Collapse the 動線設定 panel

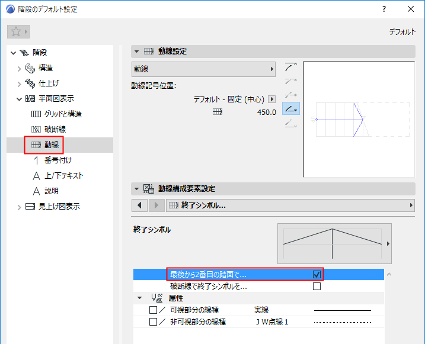[136, 52]
